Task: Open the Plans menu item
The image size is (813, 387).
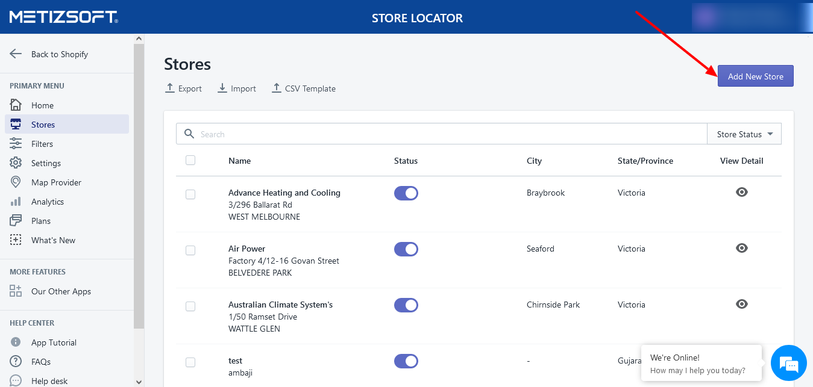Action: point(41,221)
